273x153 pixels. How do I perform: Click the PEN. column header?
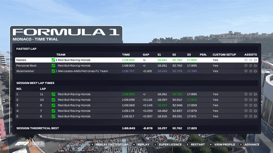pyautogui.click(x=203, y=55)
